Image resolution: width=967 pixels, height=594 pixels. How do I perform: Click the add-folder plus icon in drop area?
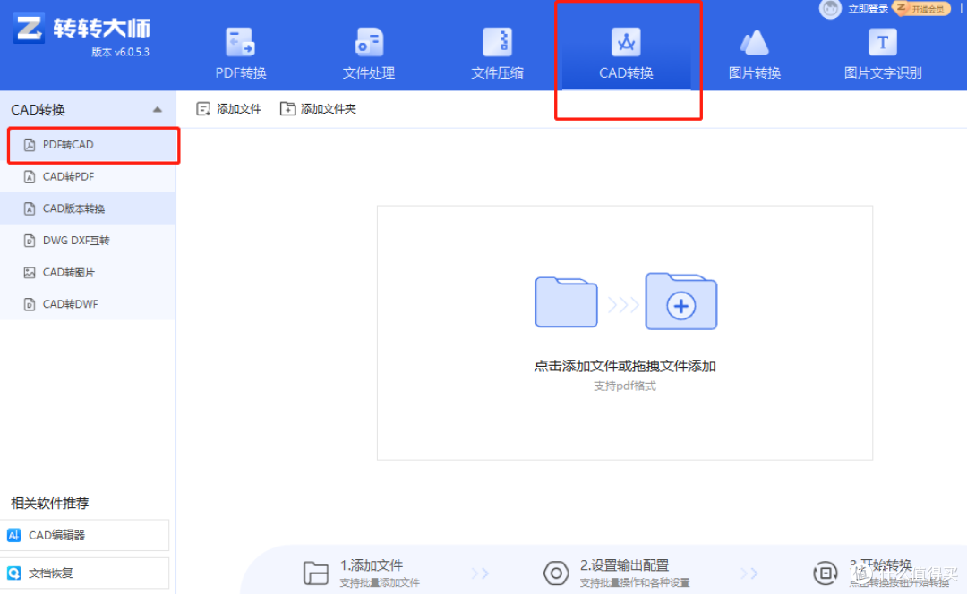click(x=680, y=302)
